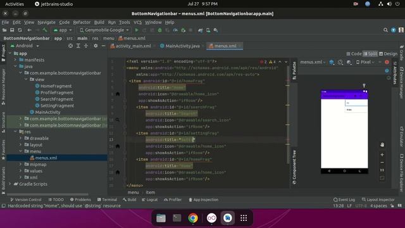Open the menus.xml design file dropdown

[x=313, y=62]
